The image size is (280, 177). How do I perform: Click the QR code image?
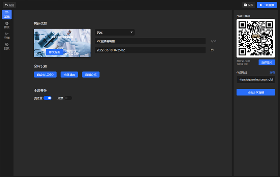point(255,38)
